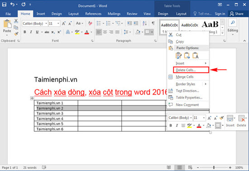Screen dimensions: 249x171
Task: Sort table contents with the A-Z icon
Action: (x=144, y=24)
